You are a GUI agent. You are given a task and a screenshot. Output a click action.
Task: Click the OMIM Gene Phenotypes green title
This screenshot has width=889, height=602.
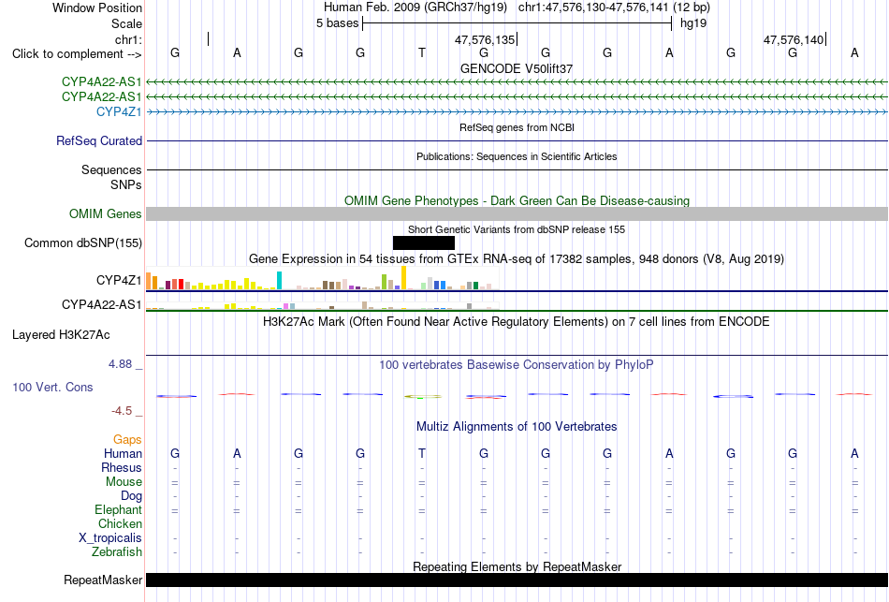point(517,201)
